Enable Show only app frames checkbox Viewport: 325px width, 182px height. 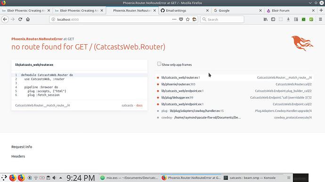tap(159, 64)
